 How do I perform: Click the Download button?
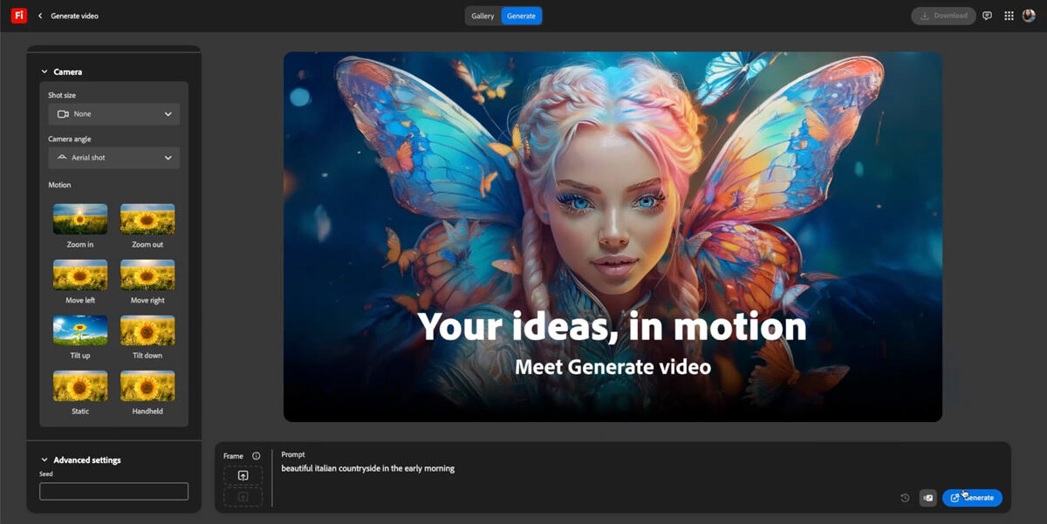click(x=943, y=16)
